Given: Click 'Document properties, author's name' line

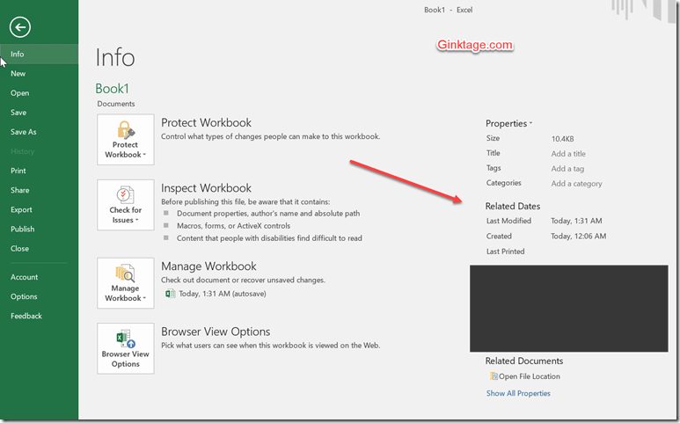Looking at the screenshot, I should (268, 214).
